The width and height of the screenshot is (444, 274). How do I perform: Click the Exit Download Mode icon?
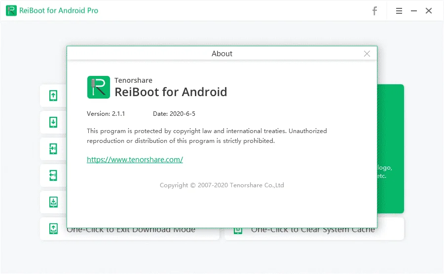(53, 229)
